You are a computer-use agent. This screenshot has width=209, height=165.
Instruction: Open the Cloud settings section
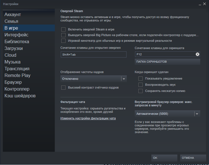click(x=29, y=55)
